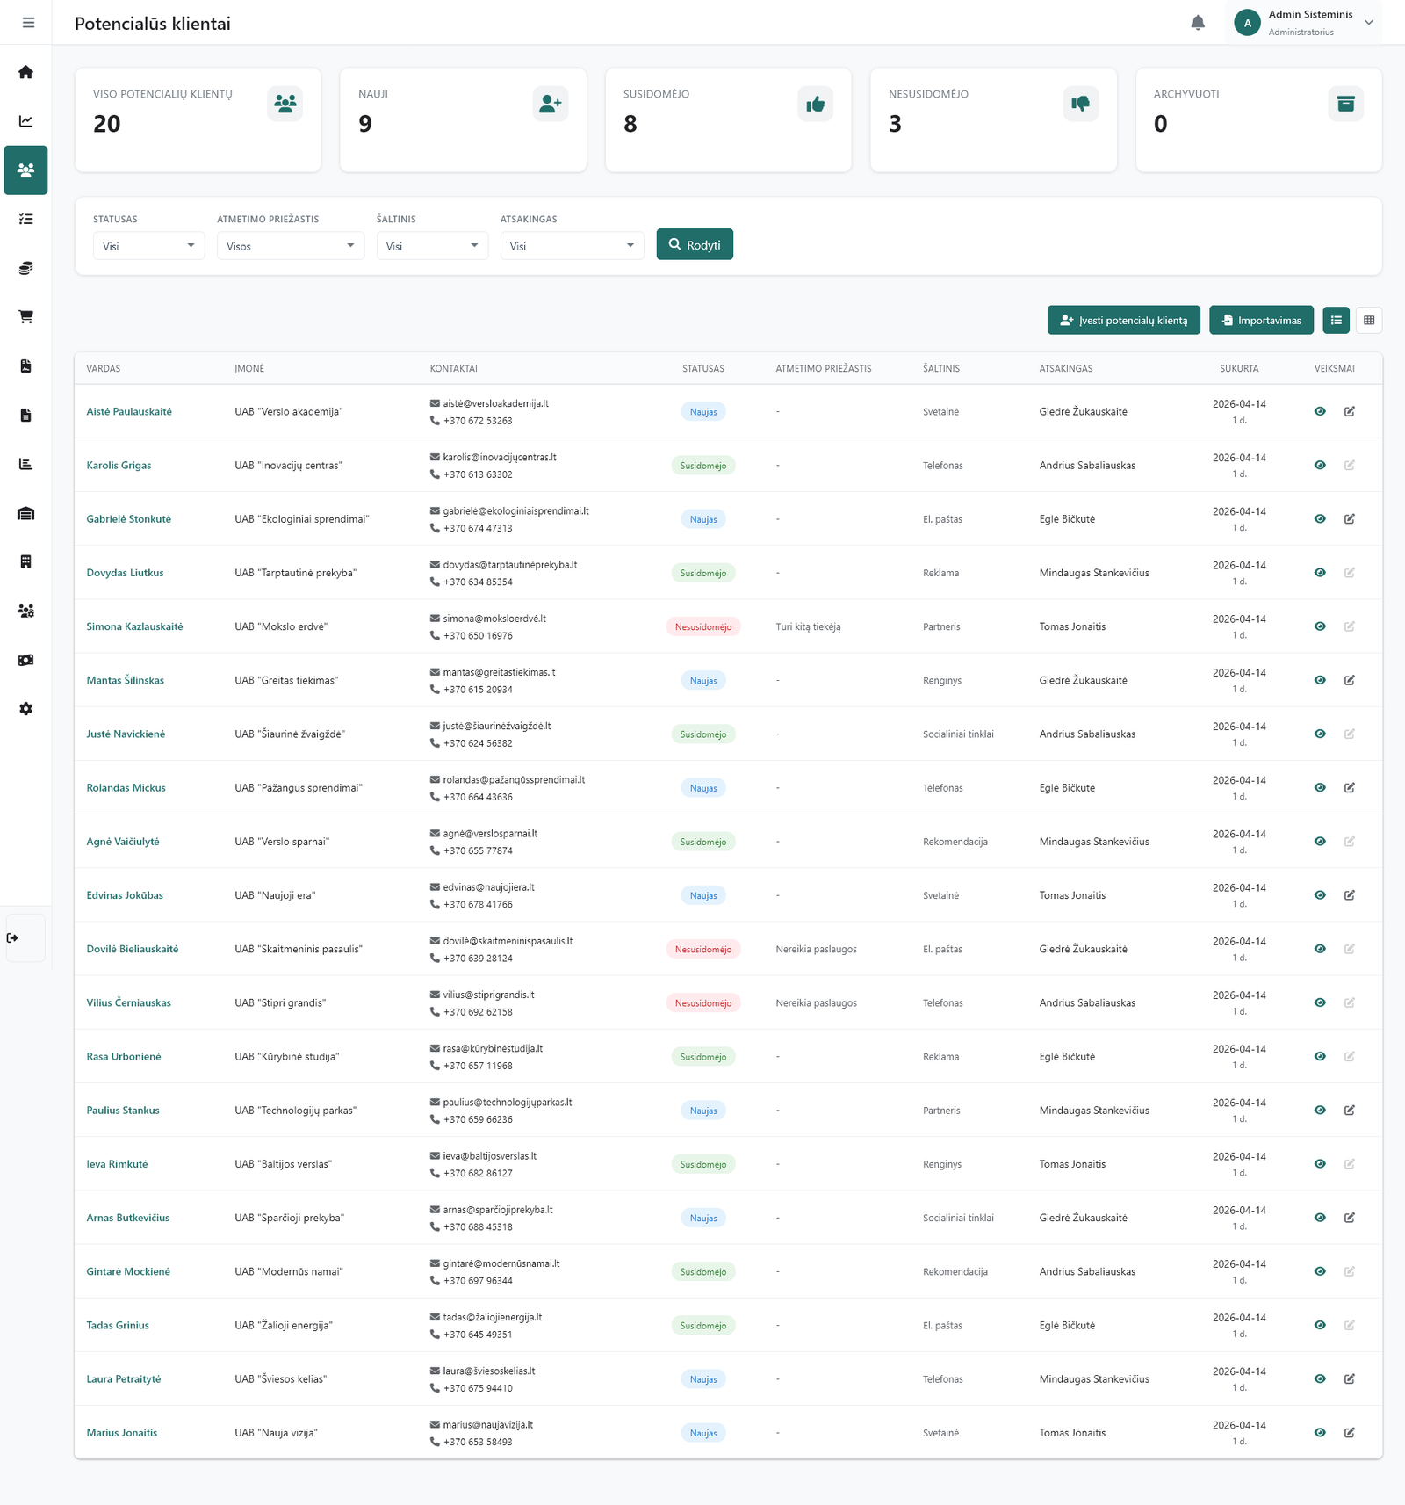
Task: Edit Aistė Paulauskaitė's record with pencil icon
Action: point(1349,411)
